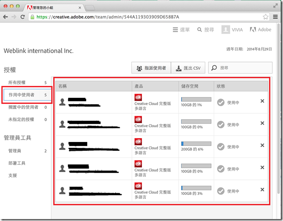The image size is (283, 221).
Task: Click the 100GB 的 1% storage bar
Action: pos(196,99)
